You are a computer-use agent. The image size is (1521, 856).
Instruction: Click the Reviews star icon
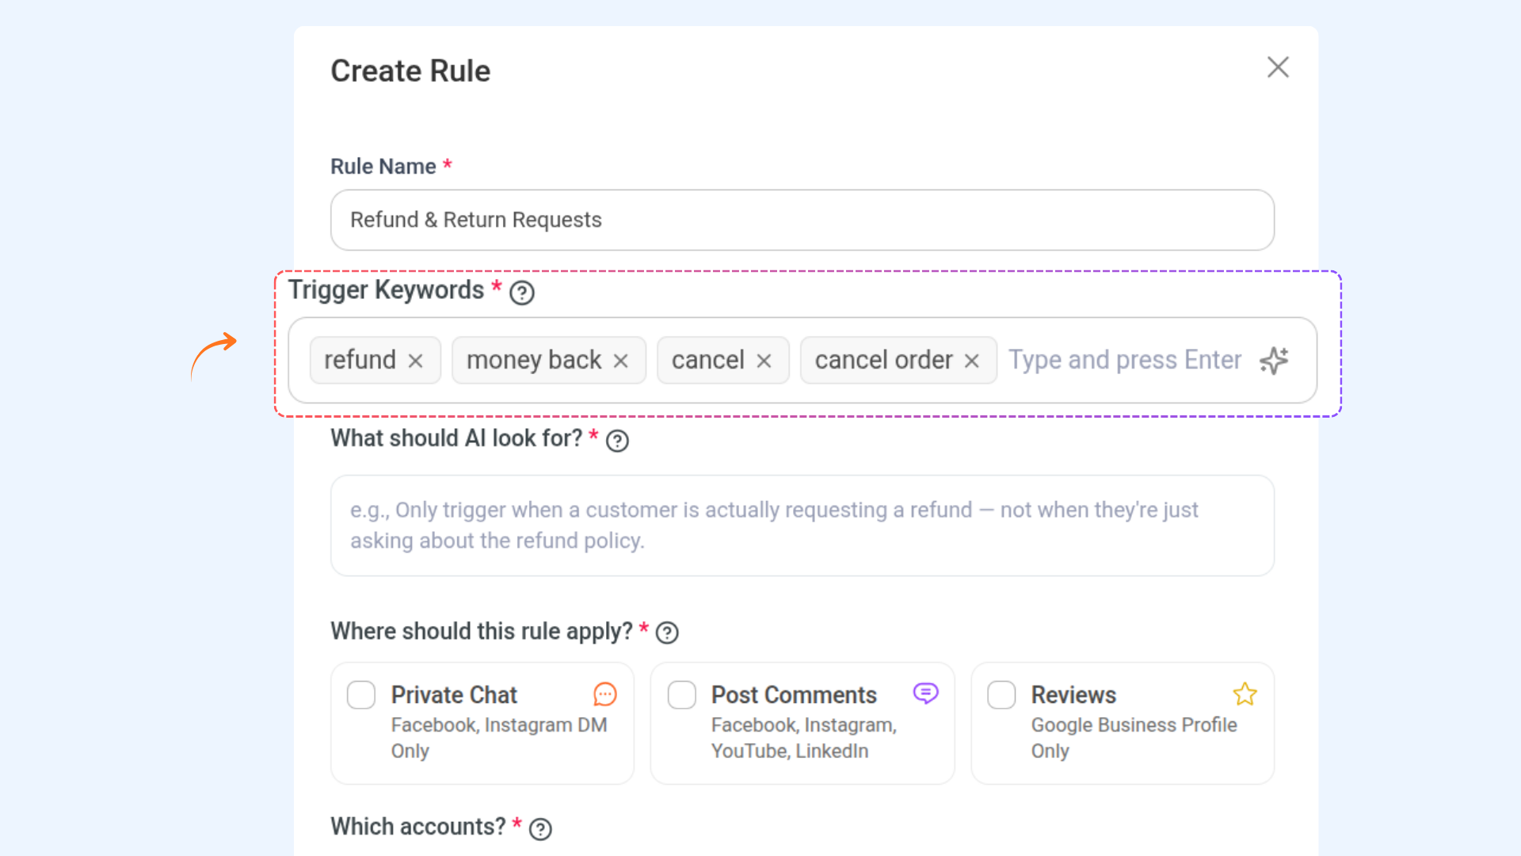pos(1245,694)
